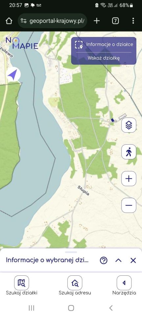This screenshot has width=142, height=317.
Task: Close the Informacje o wybranej działce panel
Action: coord(133,261)
